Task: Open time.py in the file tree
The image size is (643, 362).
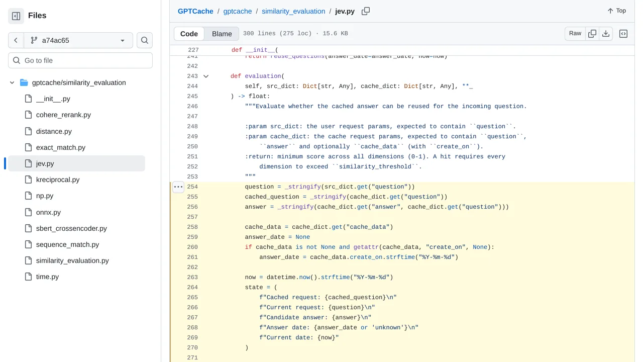Action: pyautogui.click(x=47, y=277)
